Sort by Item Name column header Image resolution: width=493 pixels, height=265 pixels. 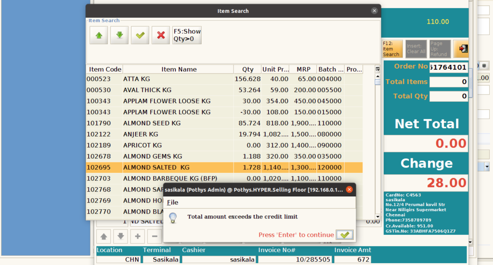pyautogui.click(x=179, y=69)
